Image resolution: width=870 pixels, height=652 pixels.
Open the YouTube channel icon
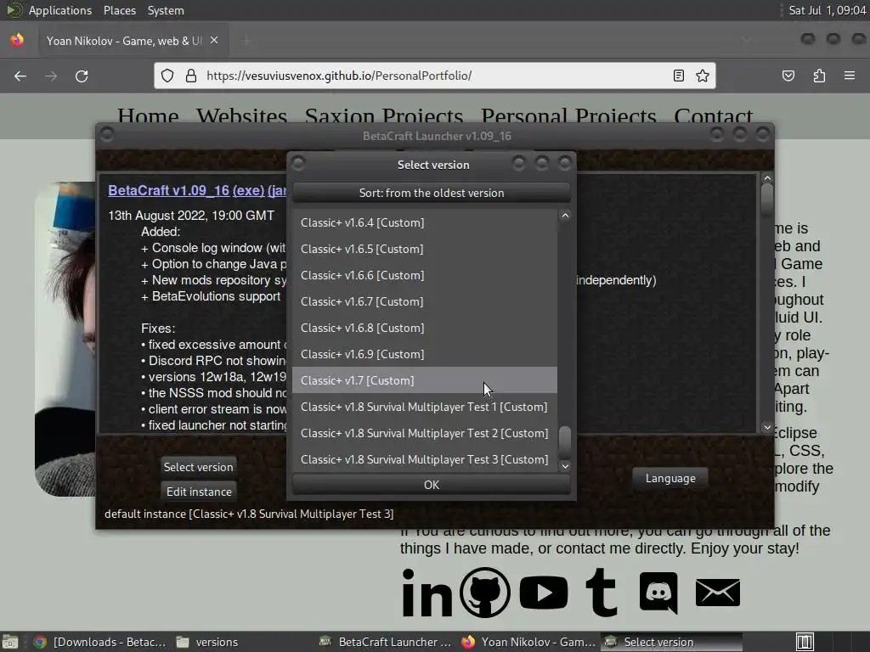544,592
